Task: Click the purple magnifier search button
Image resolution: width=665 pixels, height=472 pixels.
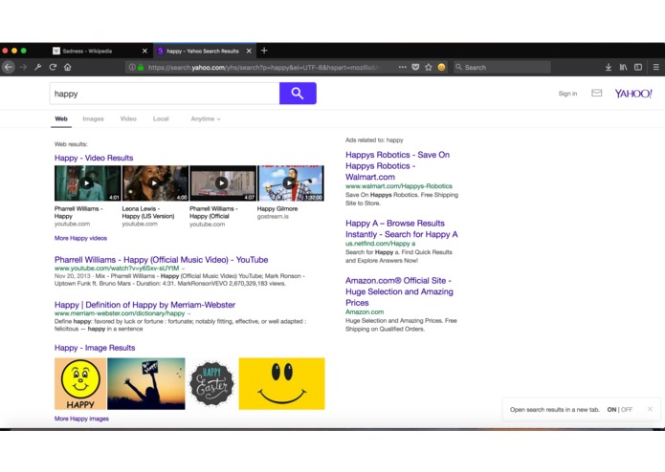Action: (x=298, y=93)
